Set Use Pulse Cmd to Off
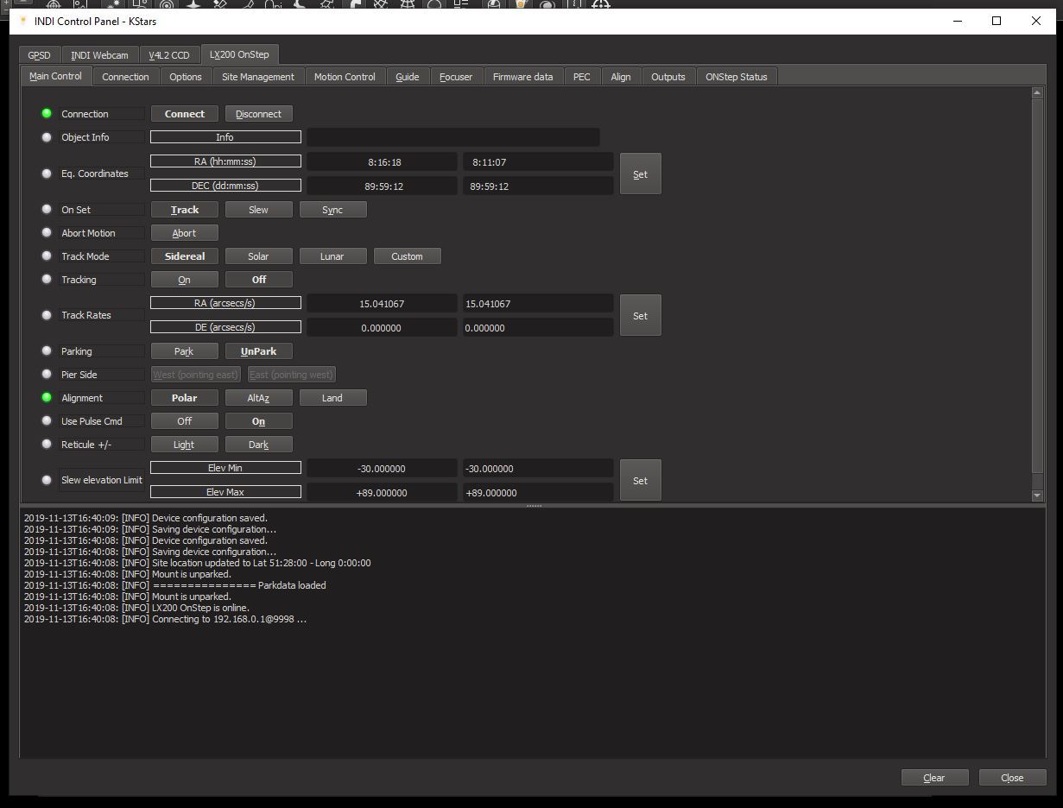The height and width of the screenshot is (808, 1063). point(185,421)
